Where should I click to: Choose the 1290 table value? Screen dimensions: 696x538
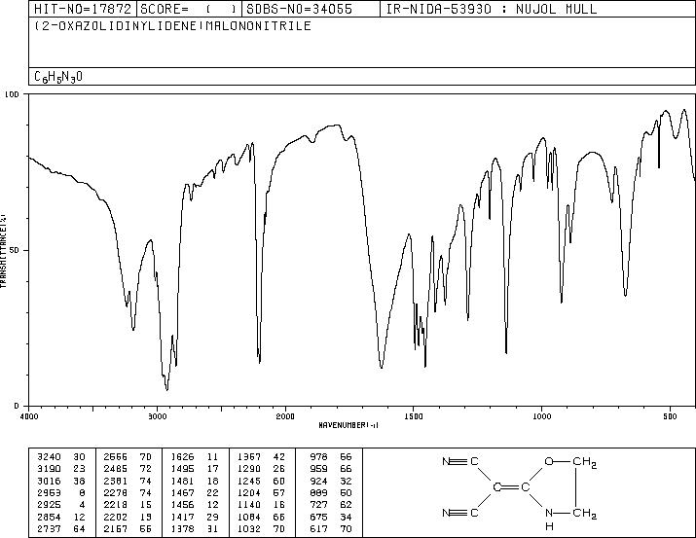tap(249, 469)
